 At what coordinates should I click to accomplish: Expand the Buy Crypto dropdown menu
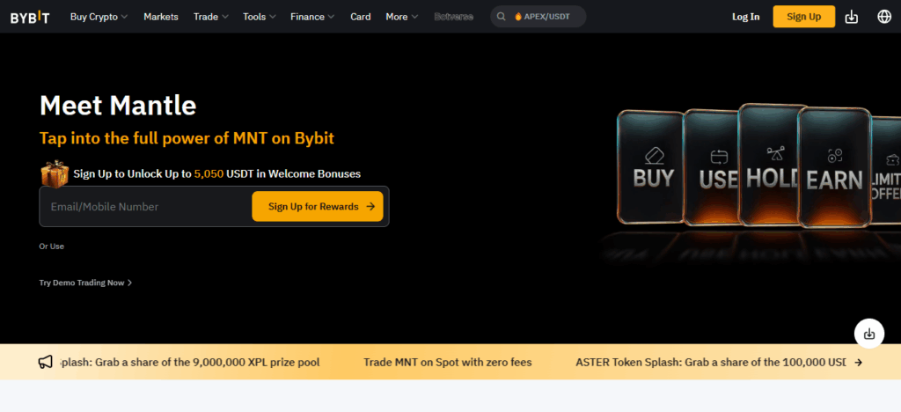pyautogui.click(x=99, y=17)
